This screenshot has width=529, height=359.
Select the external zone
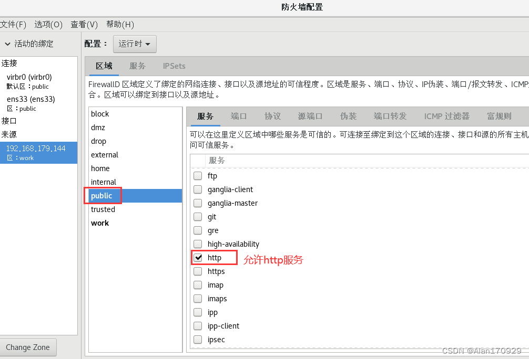click(x=135, y=155)
